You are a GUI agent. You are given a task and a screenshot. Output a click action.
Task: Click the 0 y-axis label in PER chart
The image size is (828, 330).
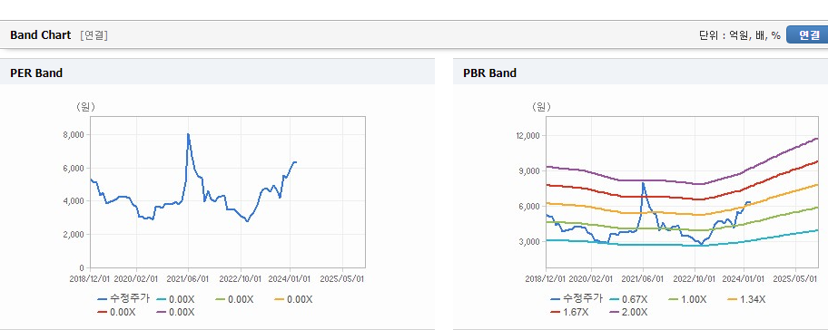pos(82,267)
